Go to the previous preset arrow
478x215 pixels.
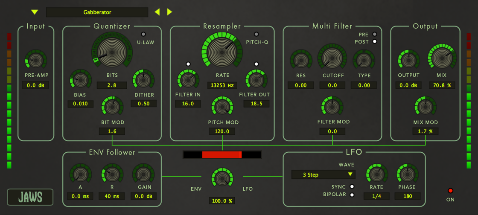[157, 12]
